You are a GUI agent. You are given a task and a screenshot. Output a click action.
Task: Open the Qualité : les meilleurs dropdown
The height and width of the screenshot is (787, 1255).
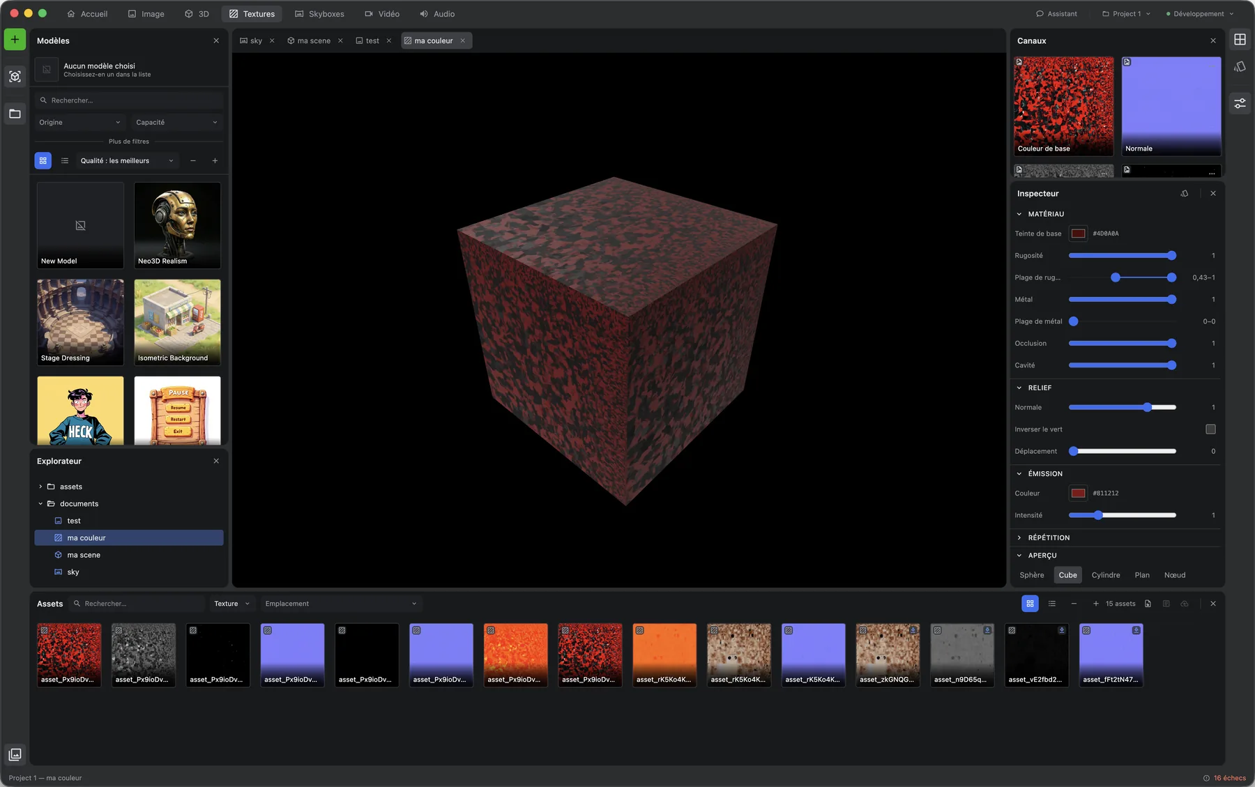pyautogui.click(x=127, y=161)
